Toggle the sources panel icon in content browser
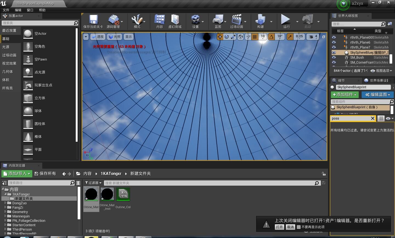 click(x=4, y=183)
